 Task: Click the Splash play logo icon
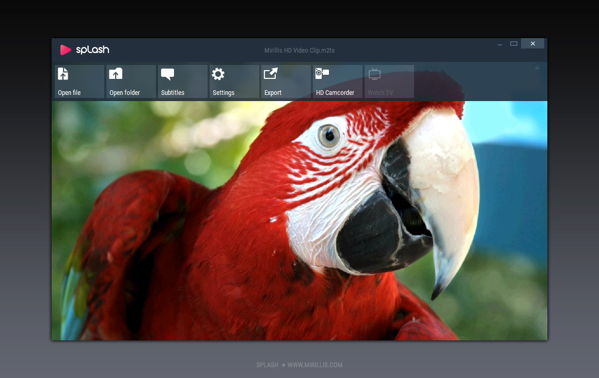(66, 50)
